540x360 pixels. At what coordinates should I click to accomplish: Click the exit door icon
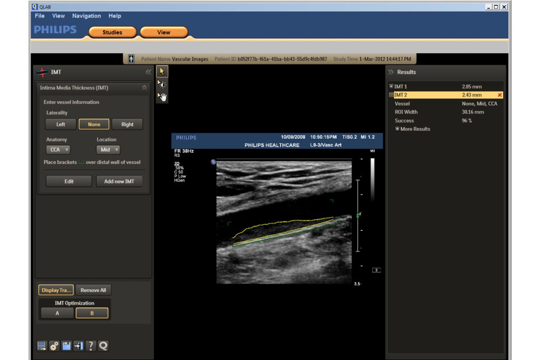pos(79,346)
